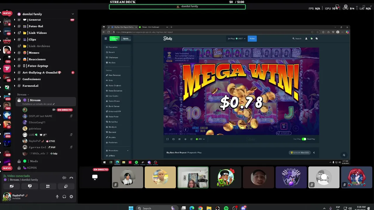
Task: Pop out the game in new window
Action: [x=191, y=139]
